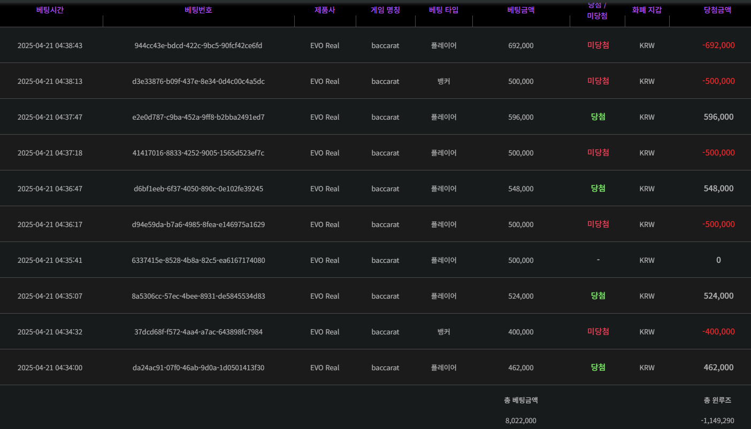
Task: Select the -1,149,290 total win-loss value
Action: (717, 420)
